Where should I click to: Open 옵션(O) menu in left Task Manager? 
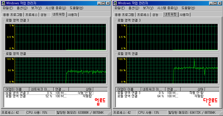pyautogui.click(x=22, y=8)
